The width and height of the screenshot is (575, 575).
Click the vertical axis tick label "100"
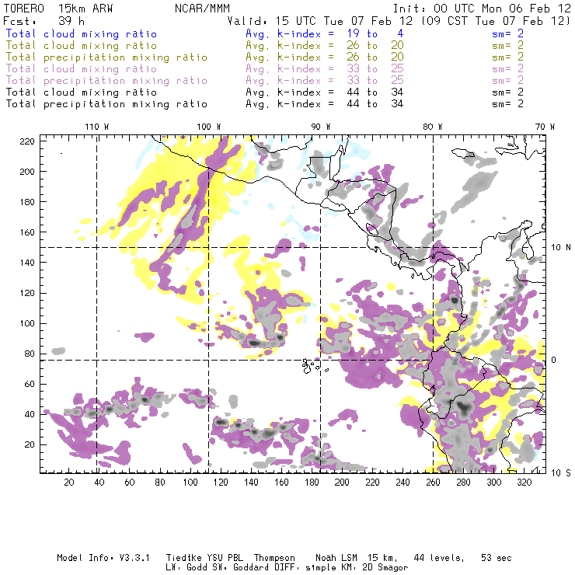[27, 323]
